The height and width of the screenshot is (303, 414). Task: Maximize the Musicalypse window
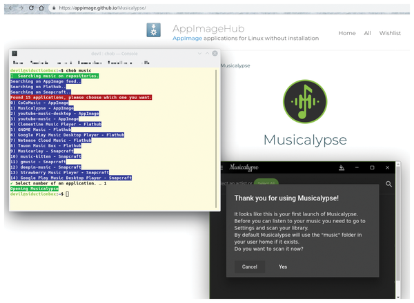372,167
